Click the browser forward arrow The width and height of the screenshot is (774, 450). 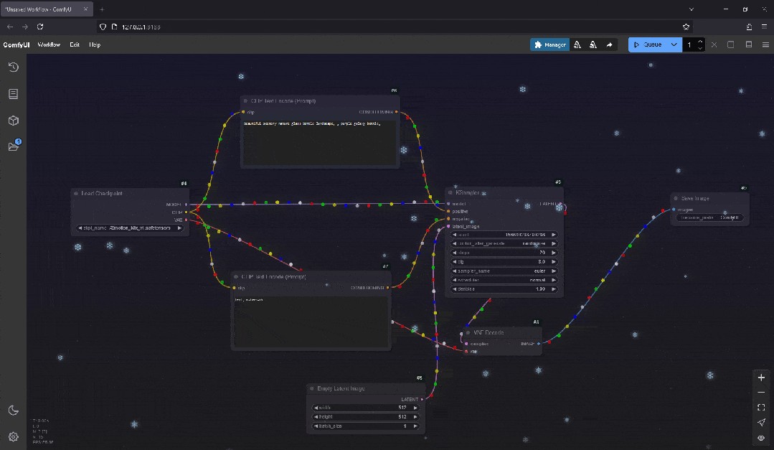point(24,27)
